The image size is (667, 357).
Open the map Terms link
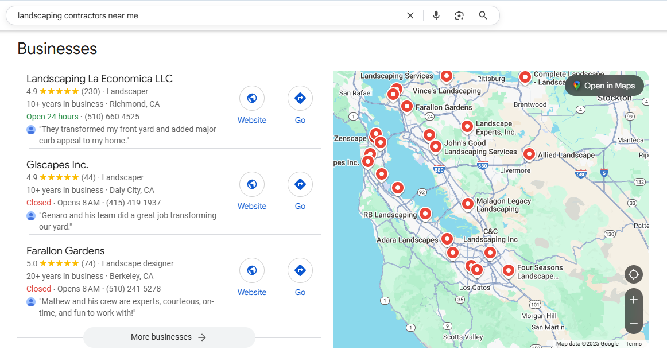coord(633,344)
